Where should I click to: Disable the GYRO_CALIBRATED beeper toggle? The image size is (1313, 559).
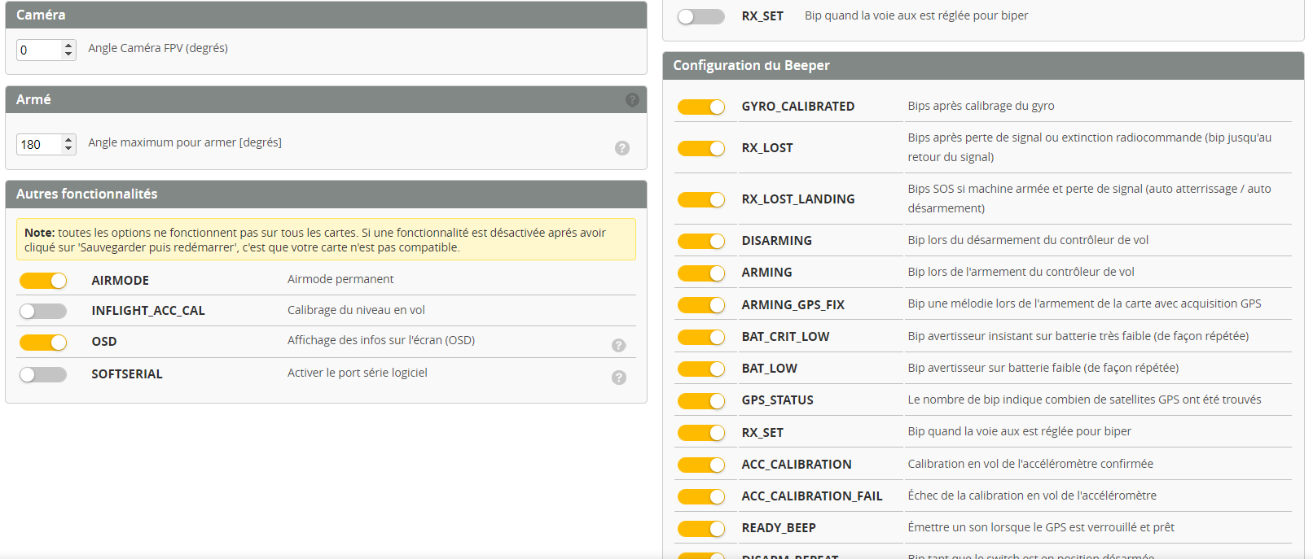[x=700, y=107]
